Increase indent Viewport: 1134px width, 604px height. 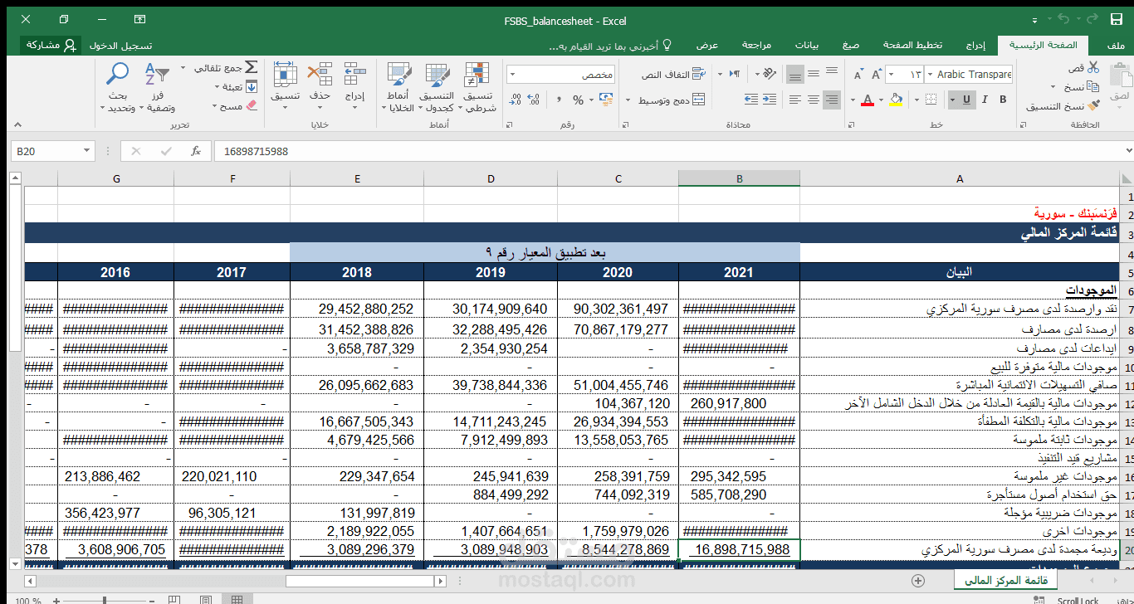pyautogui.click(x=770, y=100)
